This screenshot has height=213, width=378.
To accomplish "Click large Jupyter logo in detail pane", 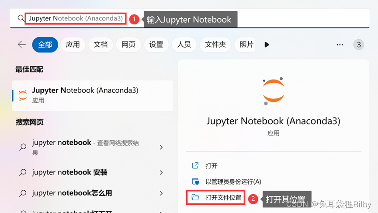I will [274, 91].
